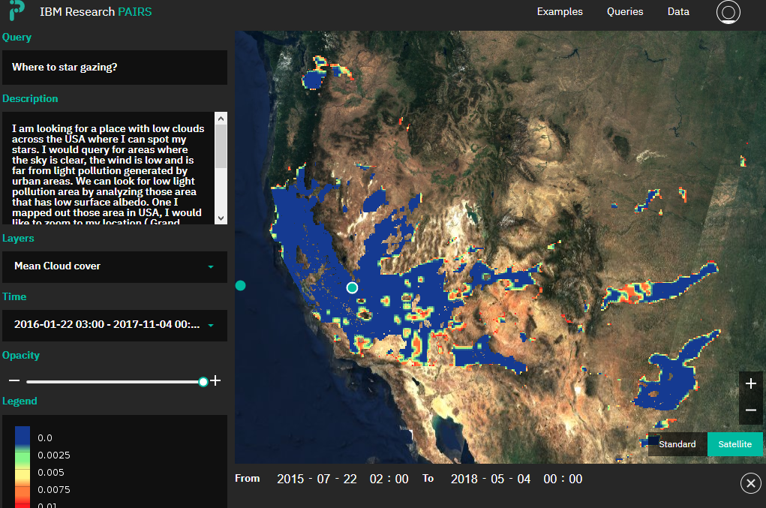This screenshot has height=508, width=766.
Task: Open the Data menu
Action: [678, 12]
